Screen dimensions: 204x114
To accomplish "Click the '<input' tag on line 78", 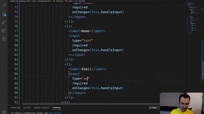I will (x=74, y=36).
